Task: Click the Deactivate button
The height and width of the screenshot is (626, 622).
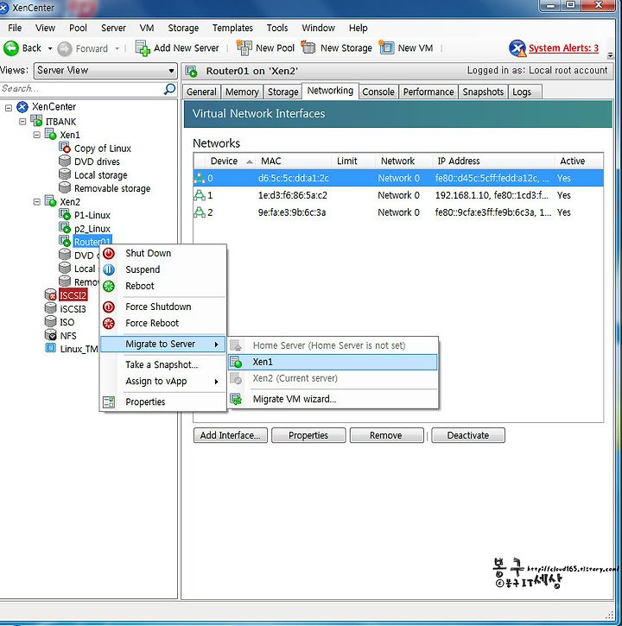Action: click(468, 435)
